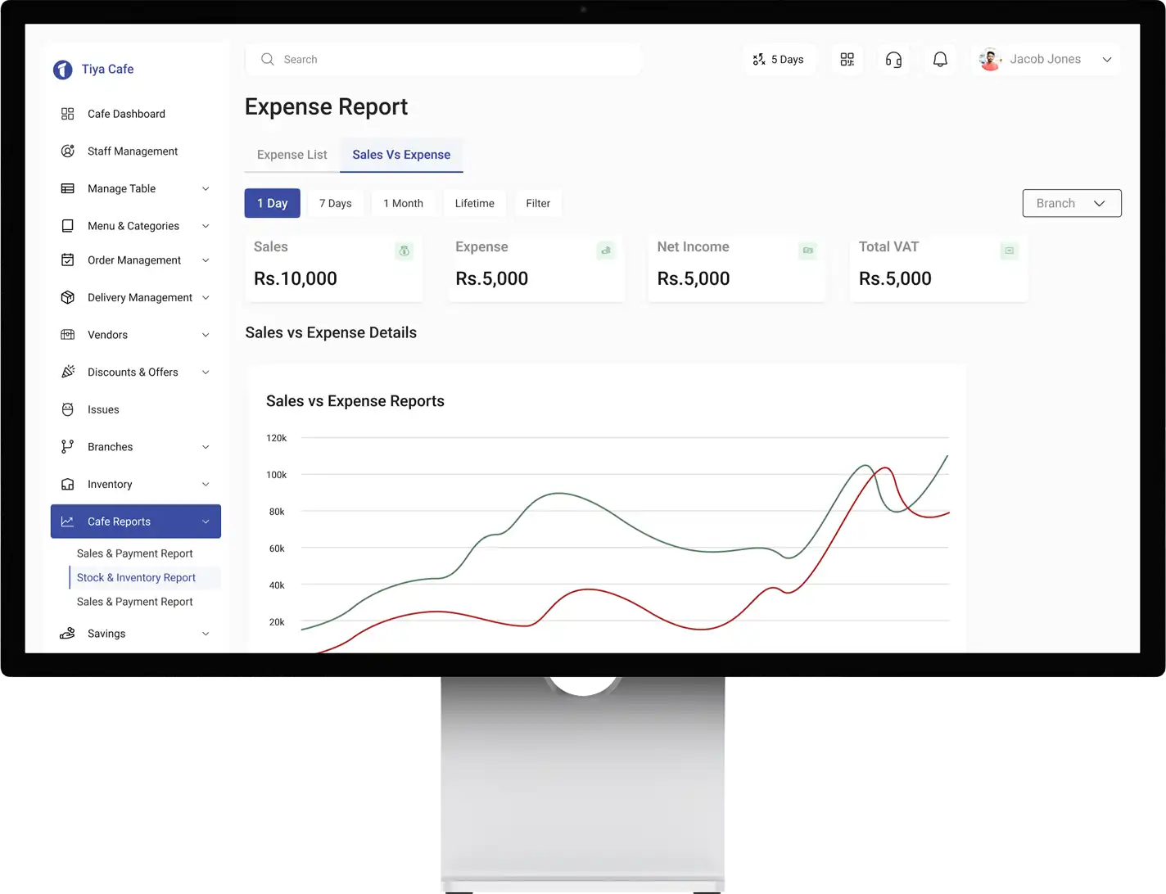Open notifications with the bell icon
The image size is (1166, 894).
(x=940, y=60)
